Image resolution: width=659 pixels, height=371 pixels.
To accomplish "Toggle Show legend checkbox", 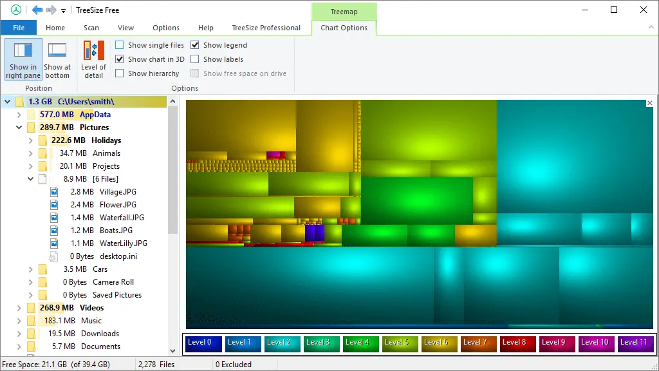I will point(195,45).
